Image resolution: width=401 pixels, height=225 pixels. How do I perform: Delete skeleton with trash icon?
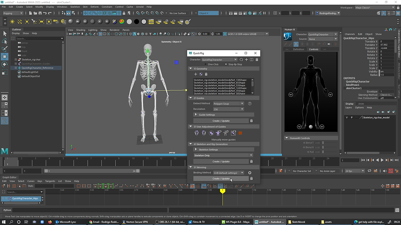point(251,161)
